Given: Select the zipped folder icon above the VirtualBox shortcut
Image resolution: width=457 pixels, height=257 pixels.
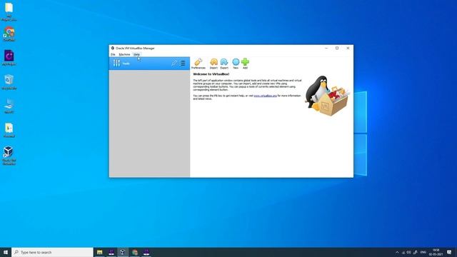Looking at the screenshot, I should coord(9,130).
